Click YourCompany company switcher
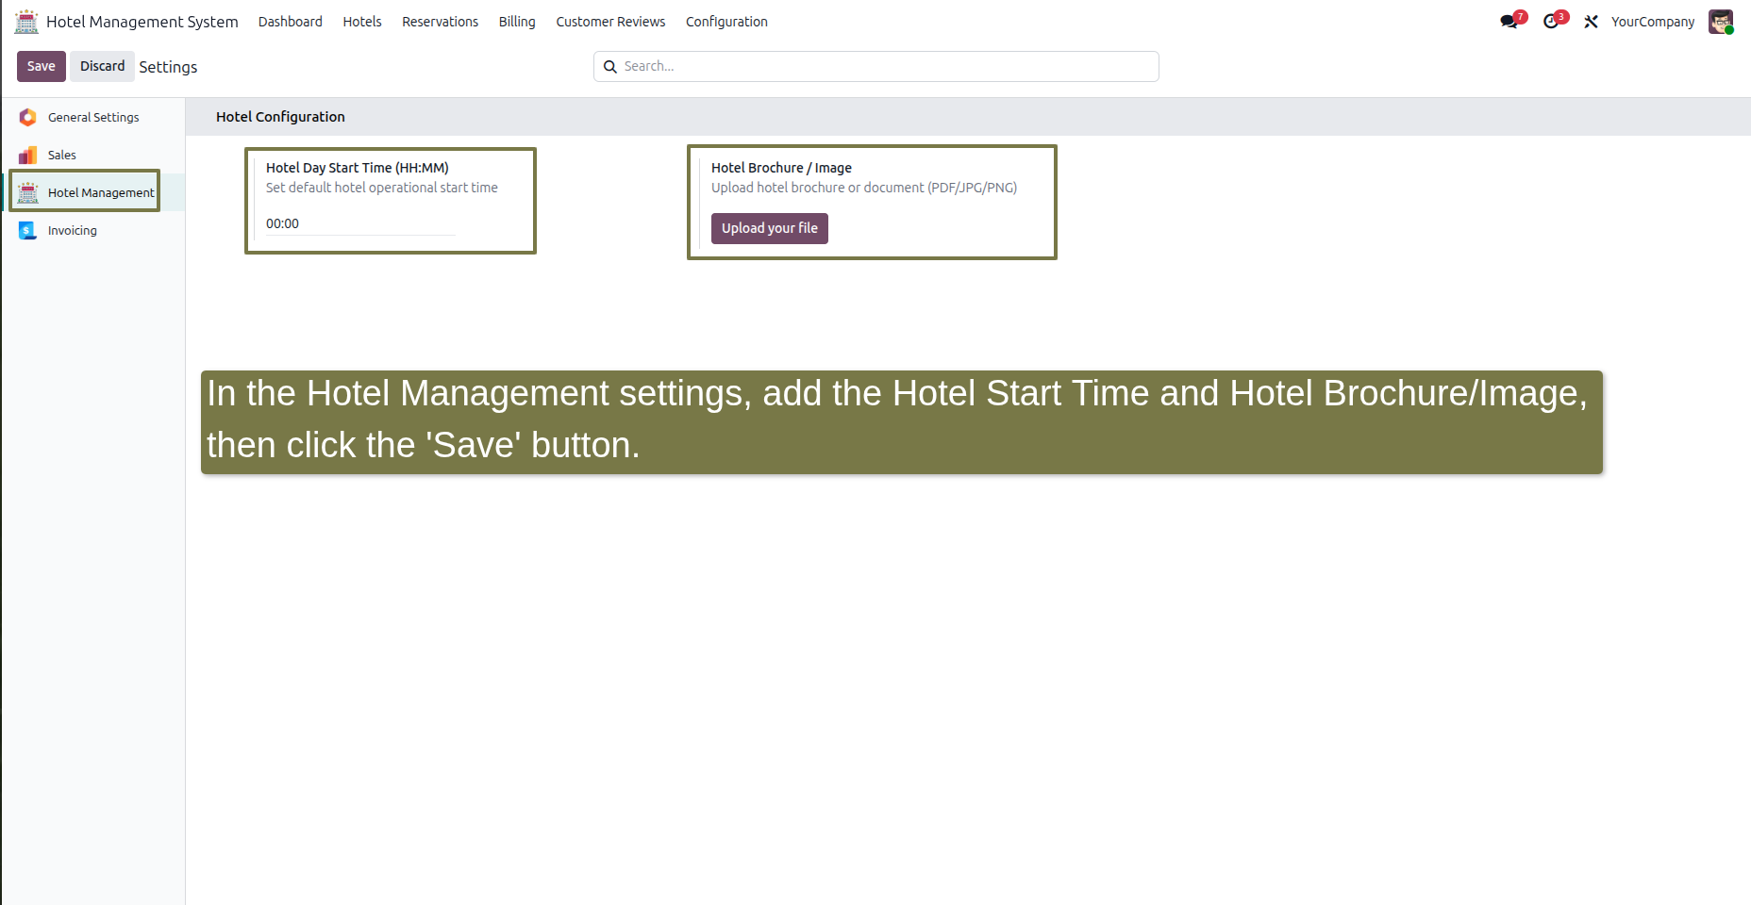The image size is (1751, 905). [x=1653, y=22]
